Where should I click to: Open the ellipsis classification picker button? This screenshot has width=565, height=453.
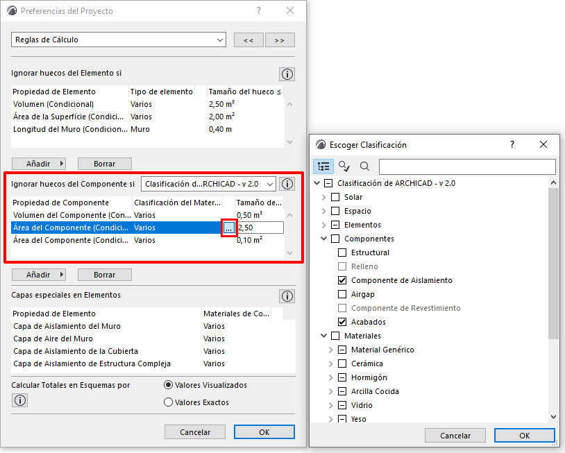point(229,228)
